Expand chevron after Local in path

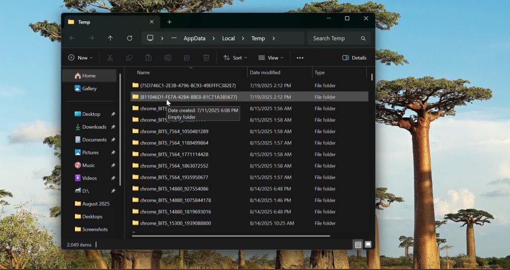pyautogui.click(x=243, y=38)
